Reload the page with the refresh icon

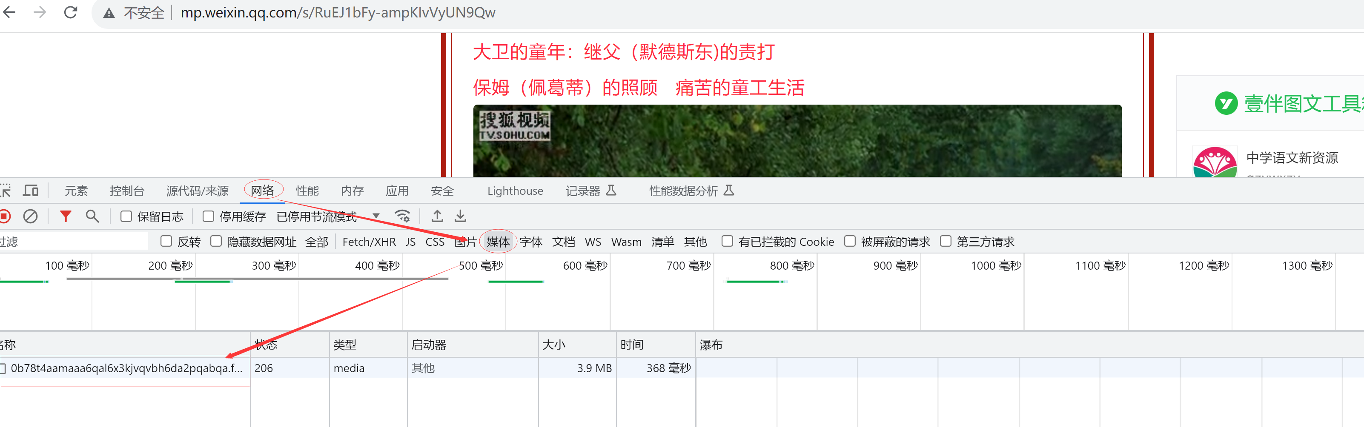point(70,12)
